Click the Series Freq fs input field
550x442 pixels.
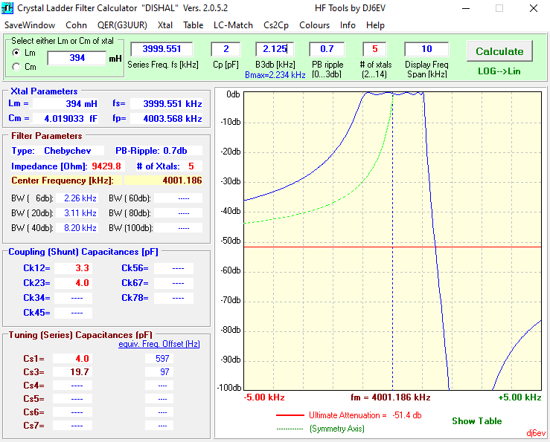(x=162, y=49)
